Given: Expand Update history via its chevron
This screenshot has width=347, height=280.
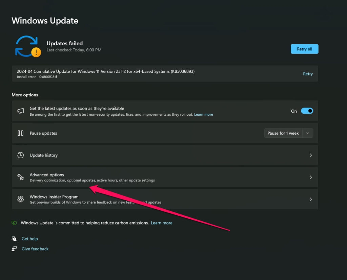Looking at the screenshot, I should point(311,155).
